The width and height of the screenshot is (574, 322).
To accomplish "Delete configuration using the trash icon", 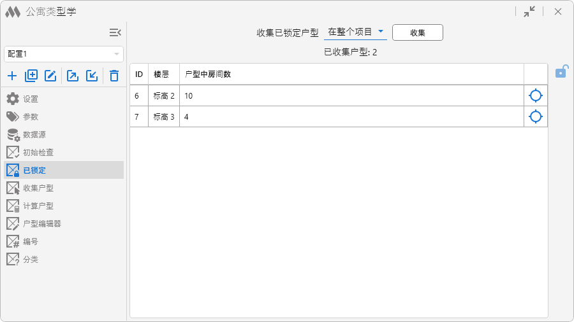I will point(114,76).
